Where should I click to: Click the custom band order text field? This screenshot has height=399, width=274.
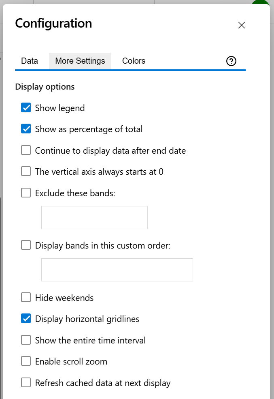(x=117, y=270)
